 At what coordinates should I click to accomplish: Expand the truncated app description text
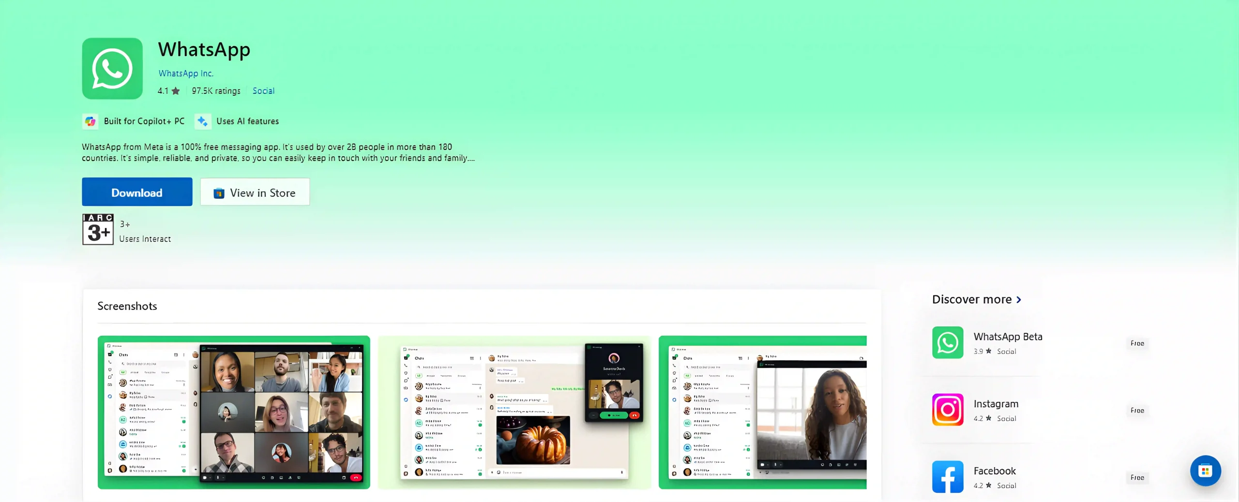pyautogui.click(x=470, y=158)
